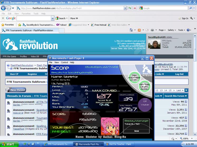Click the New Thread button
Screen dimensions: 197x147
16,90
